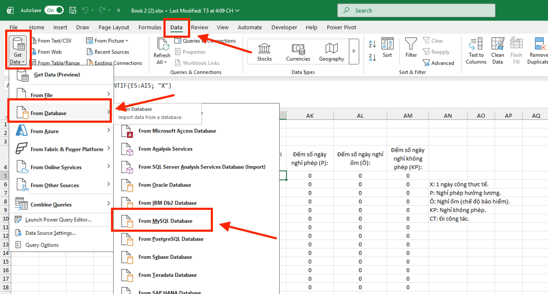Screen dimensions: 548x294
Task: Open the Get Data dropdown button
Action: pyautogui.click(x=18, y=51)
